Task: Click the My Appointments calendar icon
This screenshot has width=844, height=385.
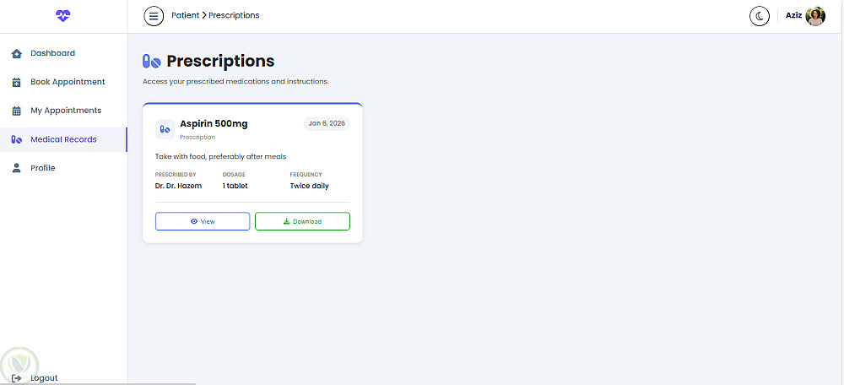Action: click(17, 111)
